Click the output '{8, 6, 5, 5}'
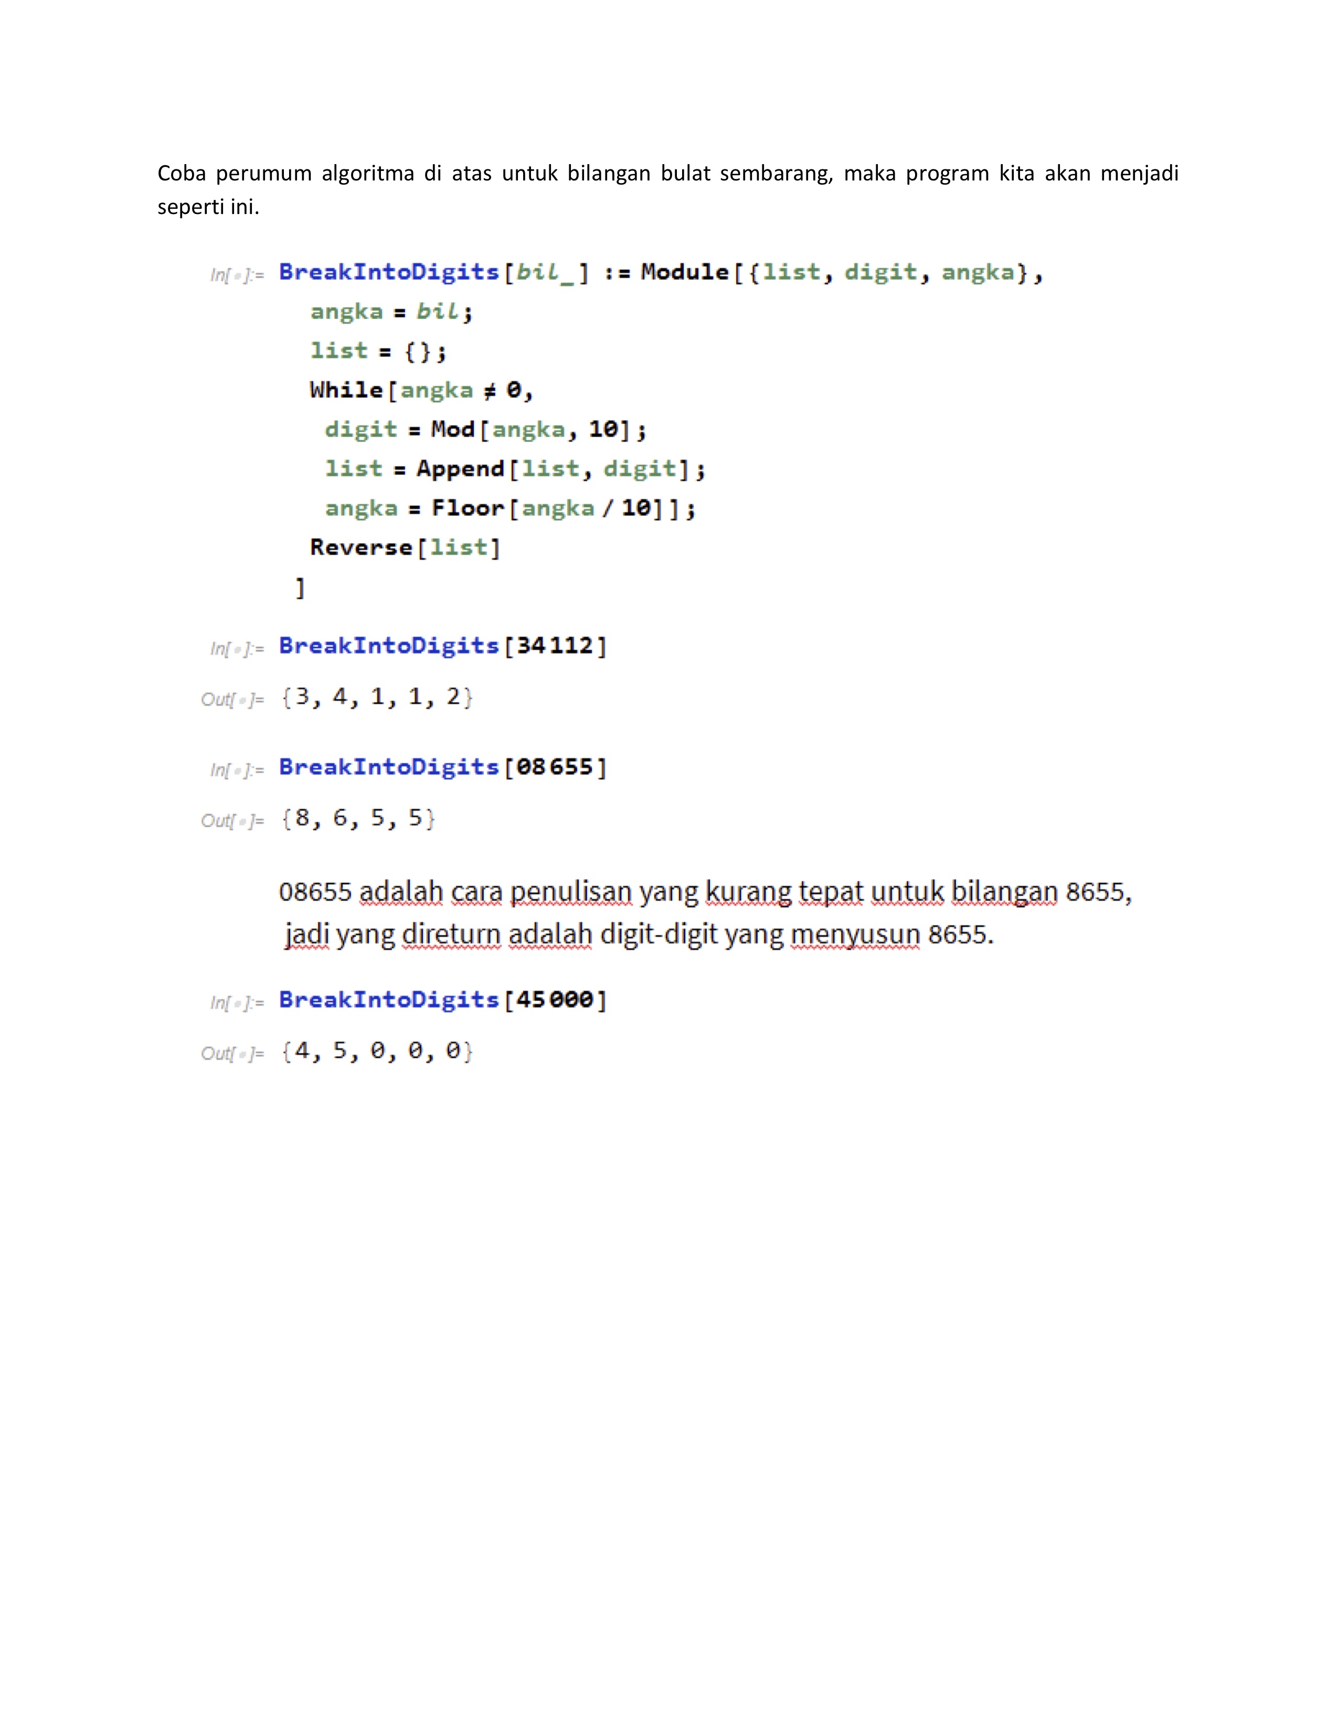 [358, 819]
